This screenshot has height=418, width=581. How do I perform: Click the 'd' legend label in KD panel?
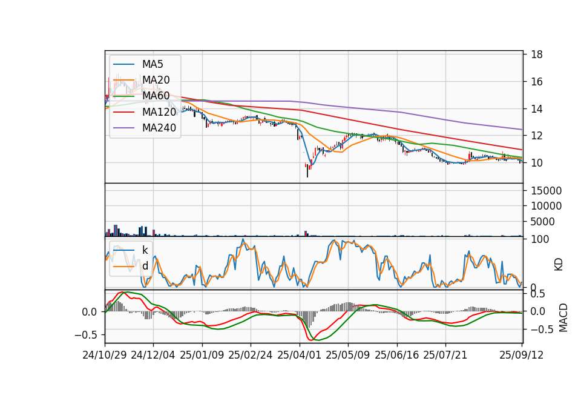[x=145, y=266]
